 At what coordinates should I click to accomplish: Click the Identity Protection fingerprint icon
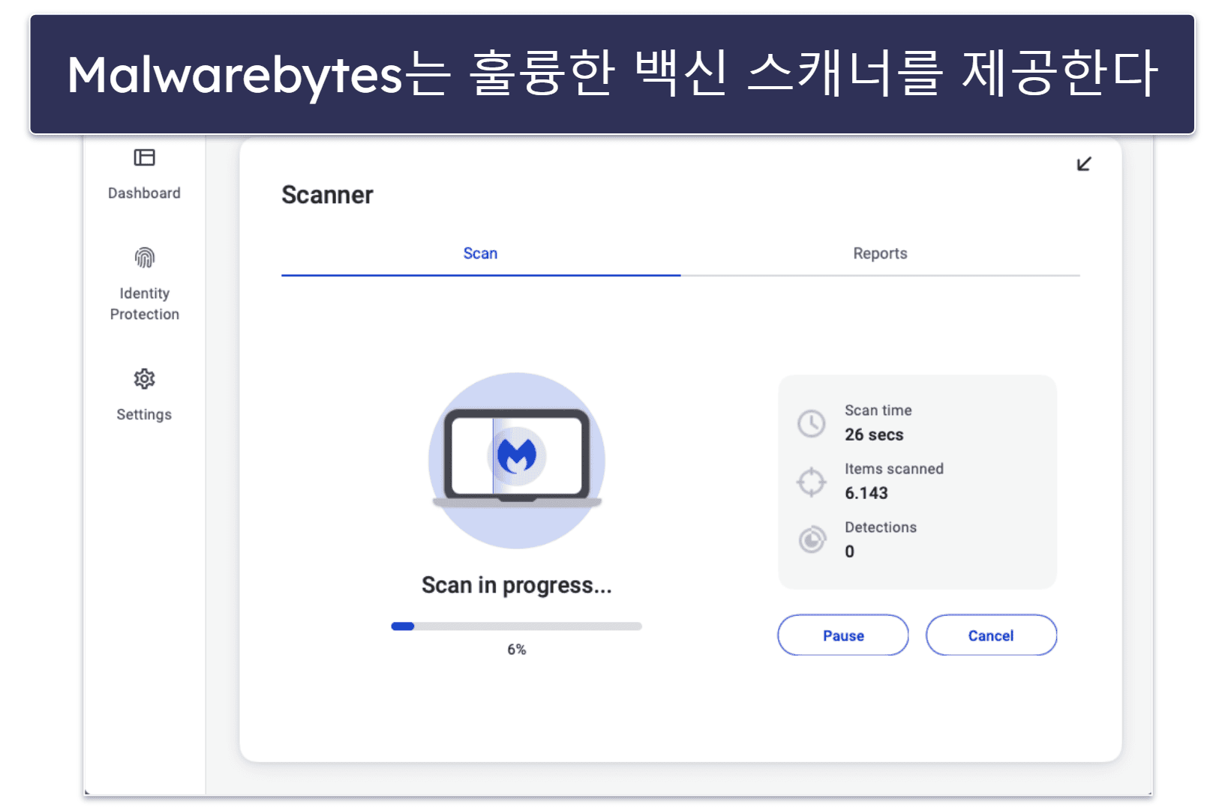[x=144, y=258]
